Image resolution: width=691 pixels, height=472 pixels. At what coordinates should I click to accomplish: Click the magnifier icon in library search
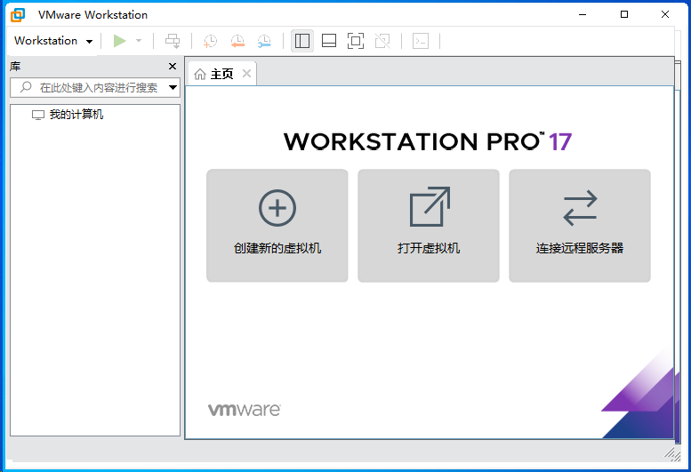26,87
